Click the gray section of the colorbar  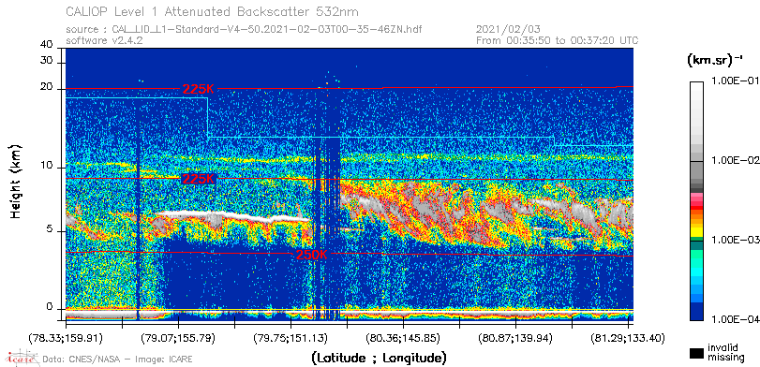click(x=697, y=173)
